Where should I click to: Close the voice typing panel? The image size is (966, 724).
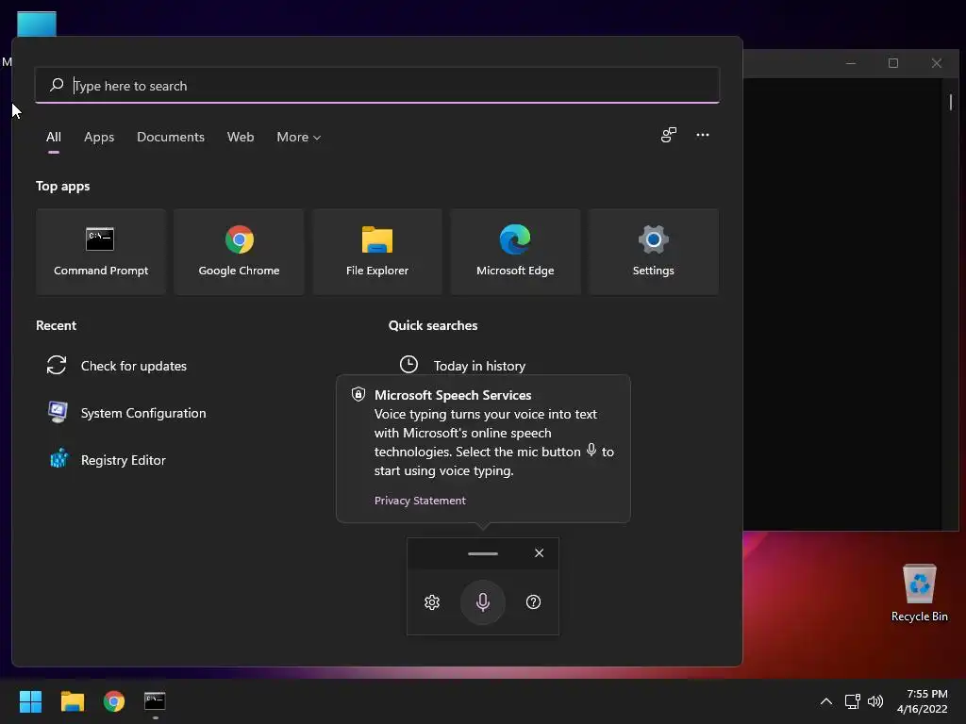point(539,552)
